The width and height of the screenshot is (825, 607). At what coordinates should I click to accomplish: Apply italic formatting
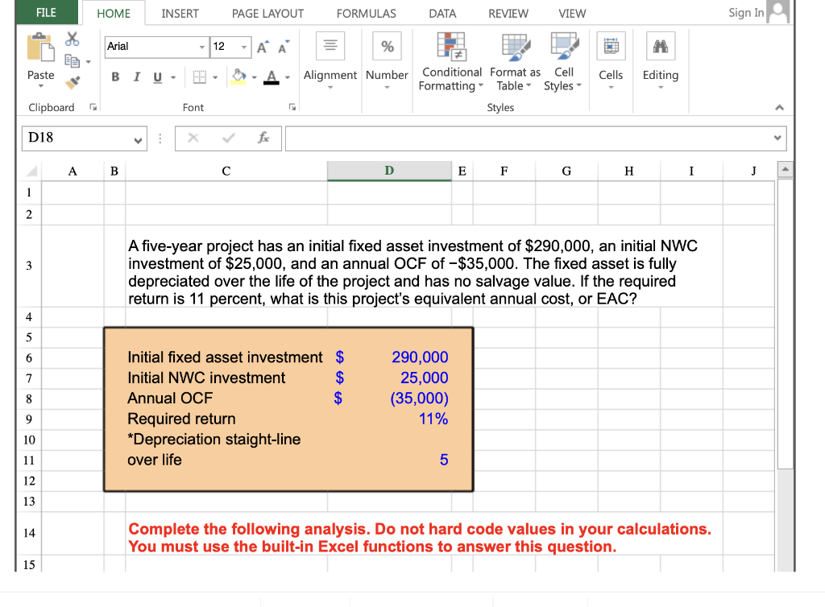pyautogui.click(x=137, y=76)
